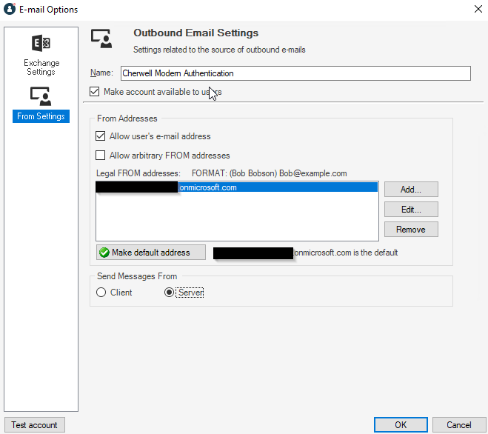Remove the selected FROM address
The image size is (488, 434).
click(410, 230)
